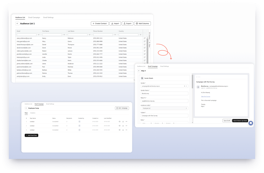Open david.moore contact row edit icon
Image resolution: width=264 pixels, height=173 pixels.
click(144, 48)
